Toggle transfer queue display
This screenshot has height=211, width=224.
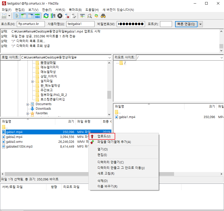tap(37, 16)
